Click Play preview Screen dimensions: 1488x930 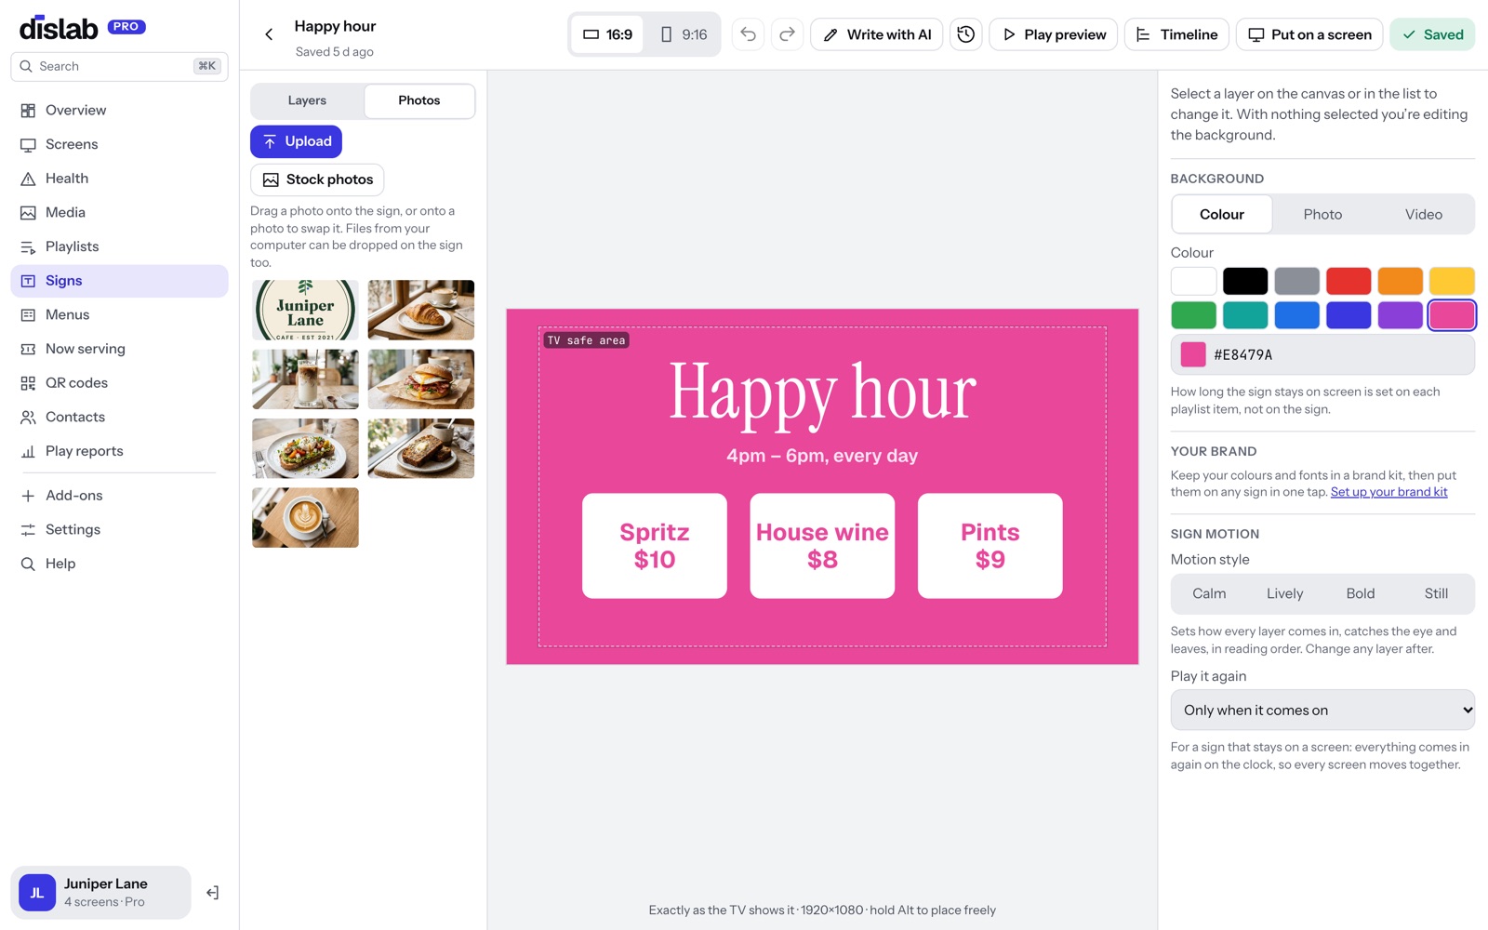point(1053,34)
